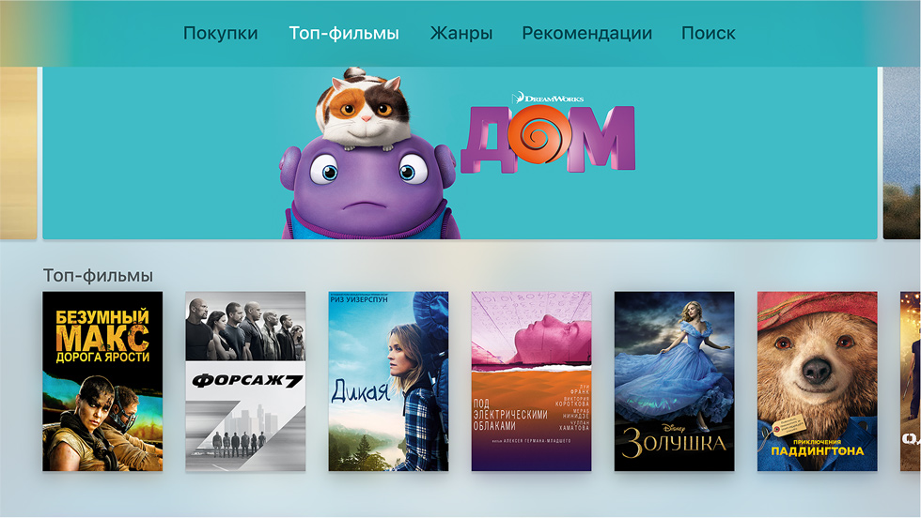
Task: Go to the Поиск tab
Action: [x=708, y=33]
